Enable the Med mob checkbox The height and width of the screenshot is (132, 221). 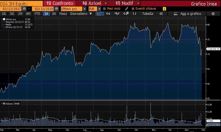[104, 9]
